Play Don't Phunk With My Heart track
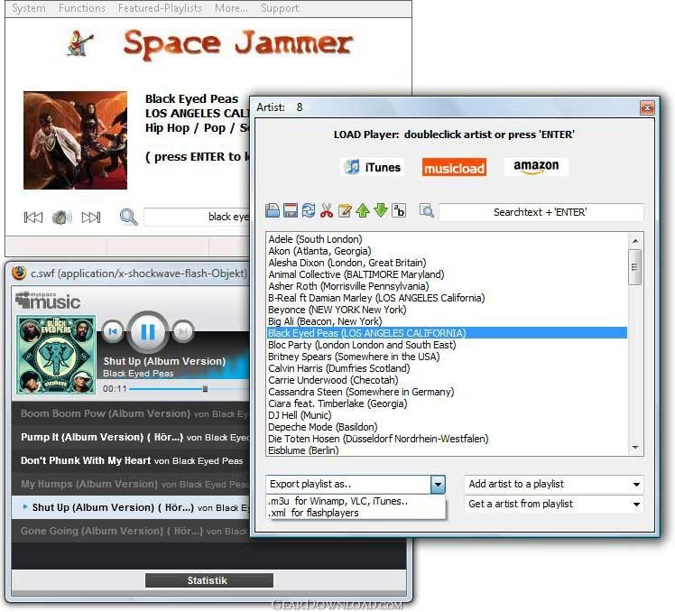Viewport: 675px width, 612px height. click(131, 460)
